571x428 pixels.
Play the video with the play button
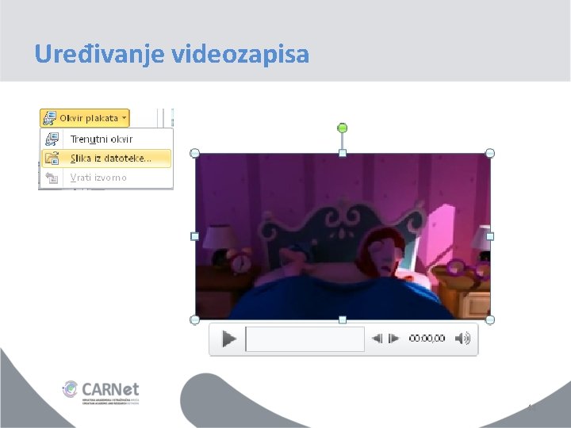228,339
